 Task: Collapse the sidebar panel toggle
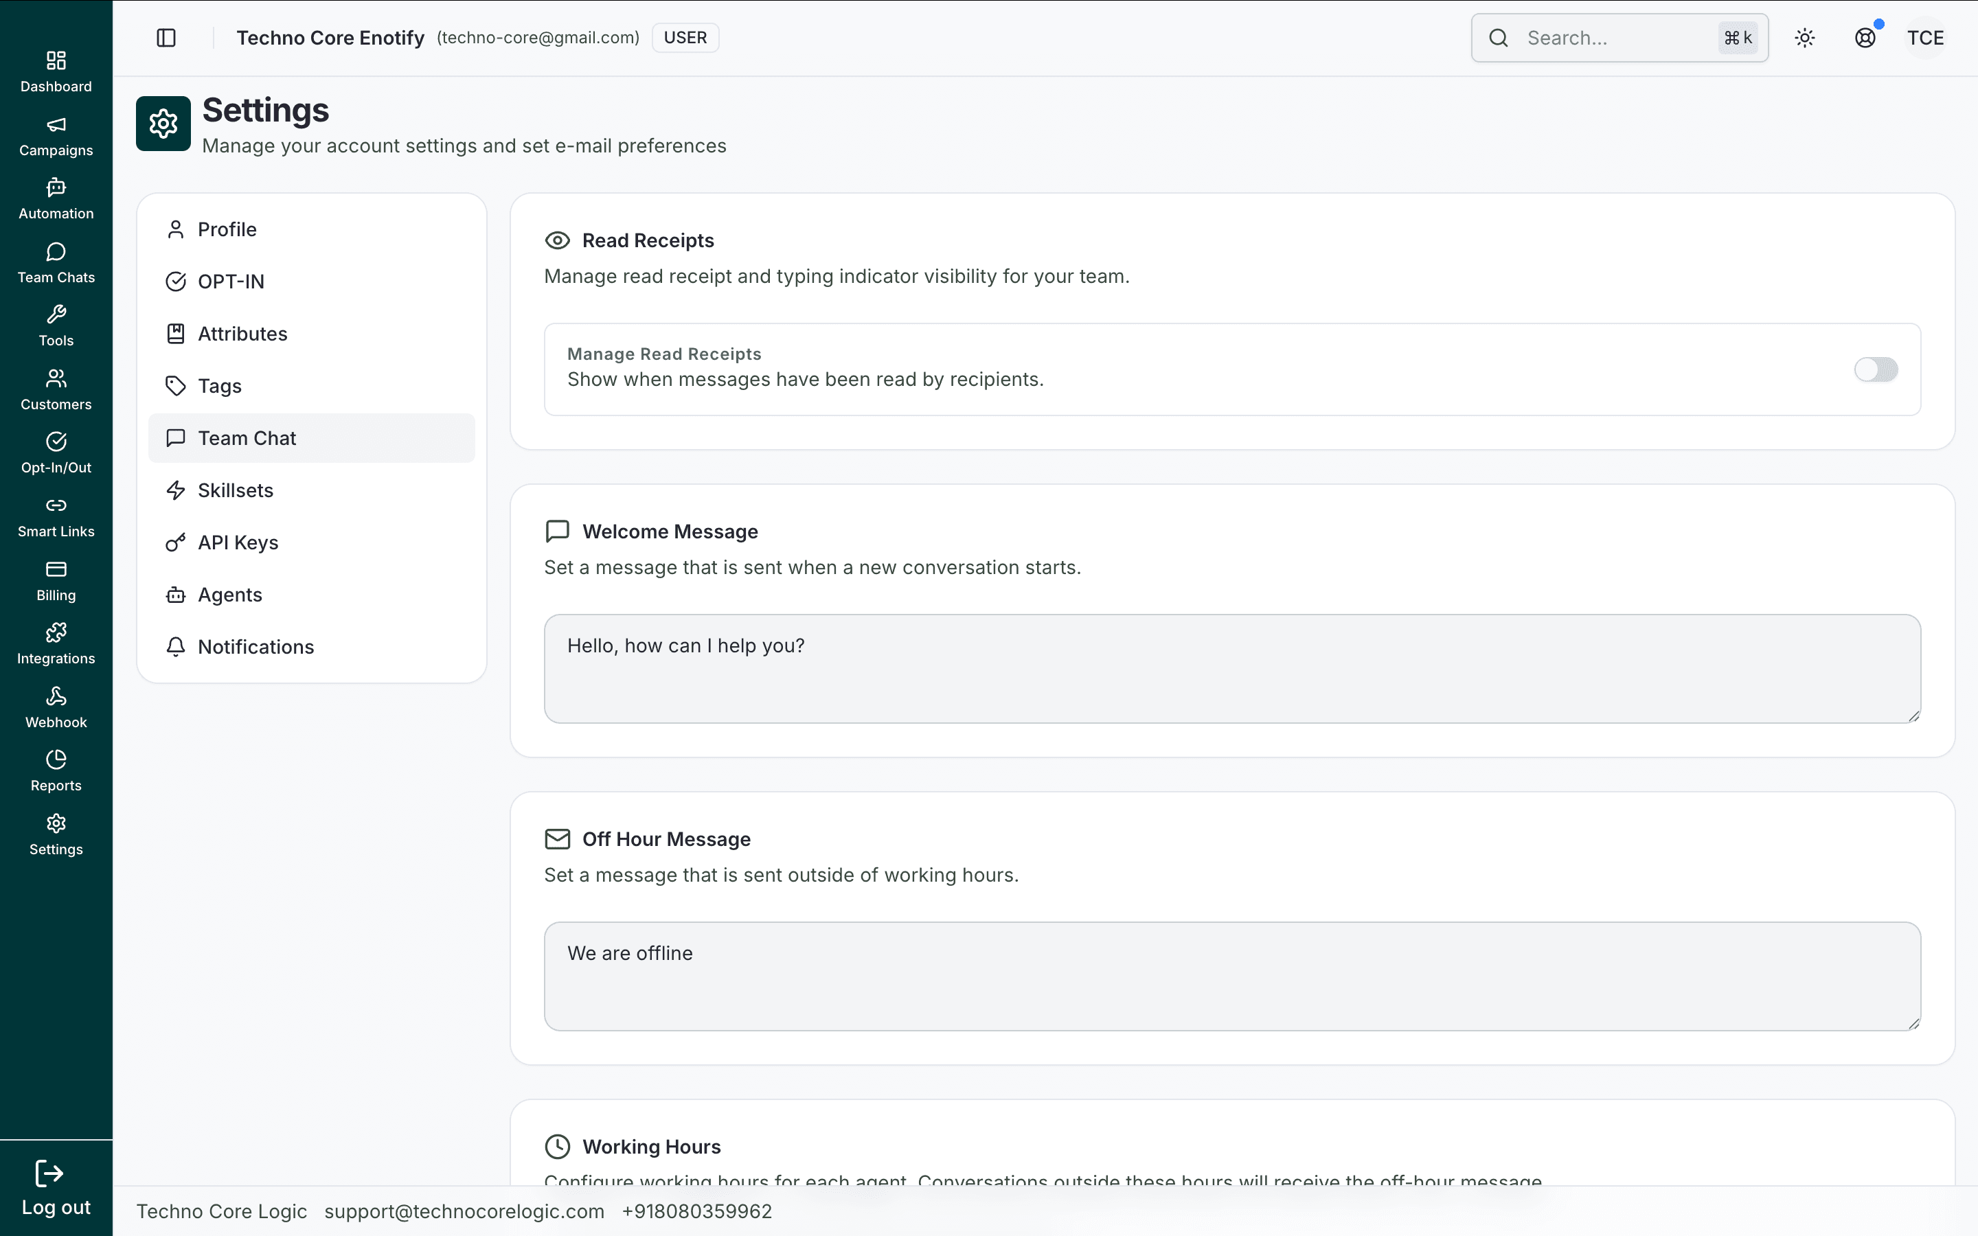coord(166,38)
